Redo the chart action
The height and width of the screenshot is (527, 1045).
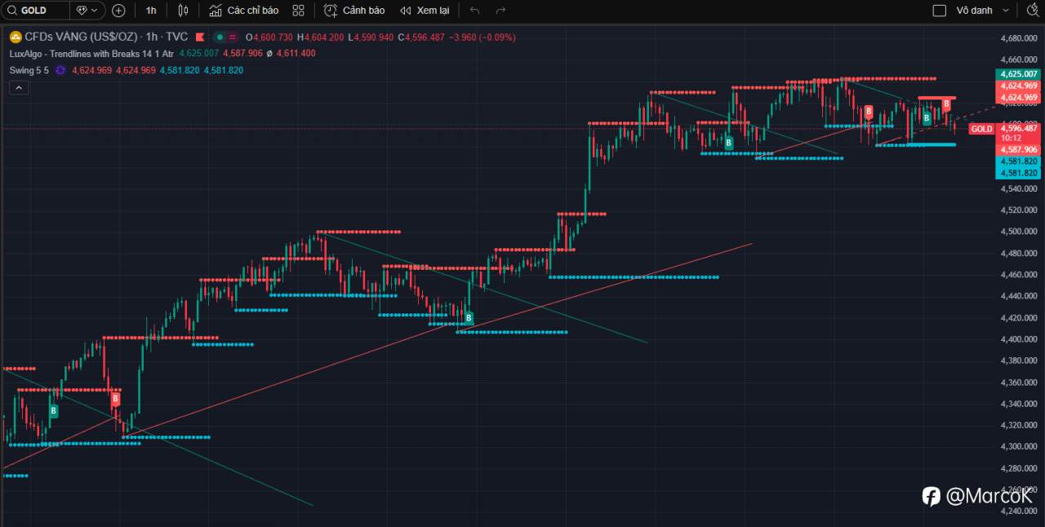[500, 11]
